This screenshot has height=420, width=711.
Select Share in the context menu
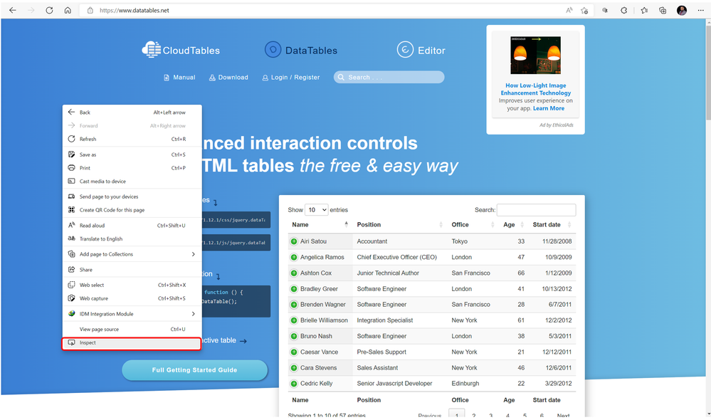pos(132,269)
